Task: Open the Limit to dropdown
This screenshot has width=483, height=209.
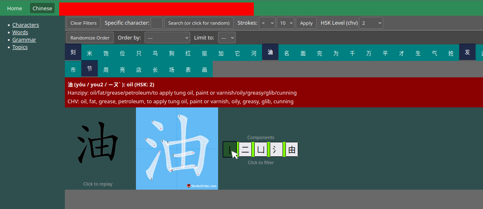Action: click(x=227, y=38)
